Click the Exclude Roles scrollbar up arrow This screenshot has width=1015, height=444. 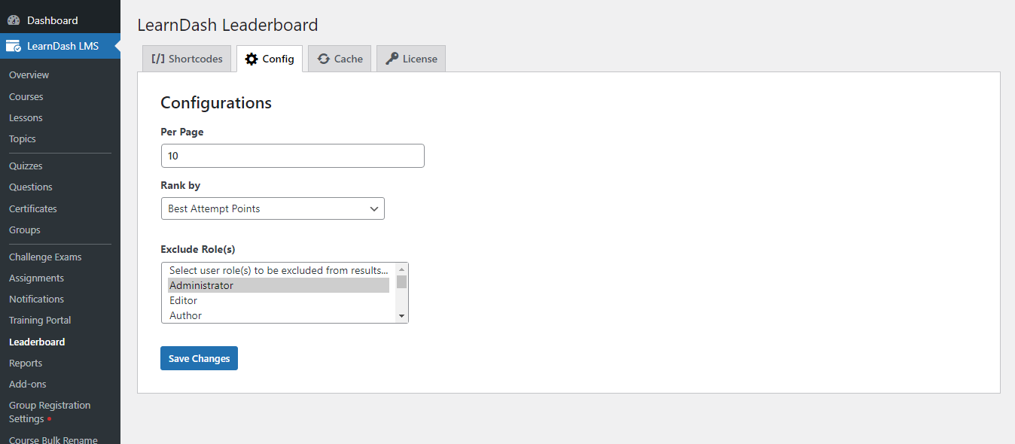402,269
